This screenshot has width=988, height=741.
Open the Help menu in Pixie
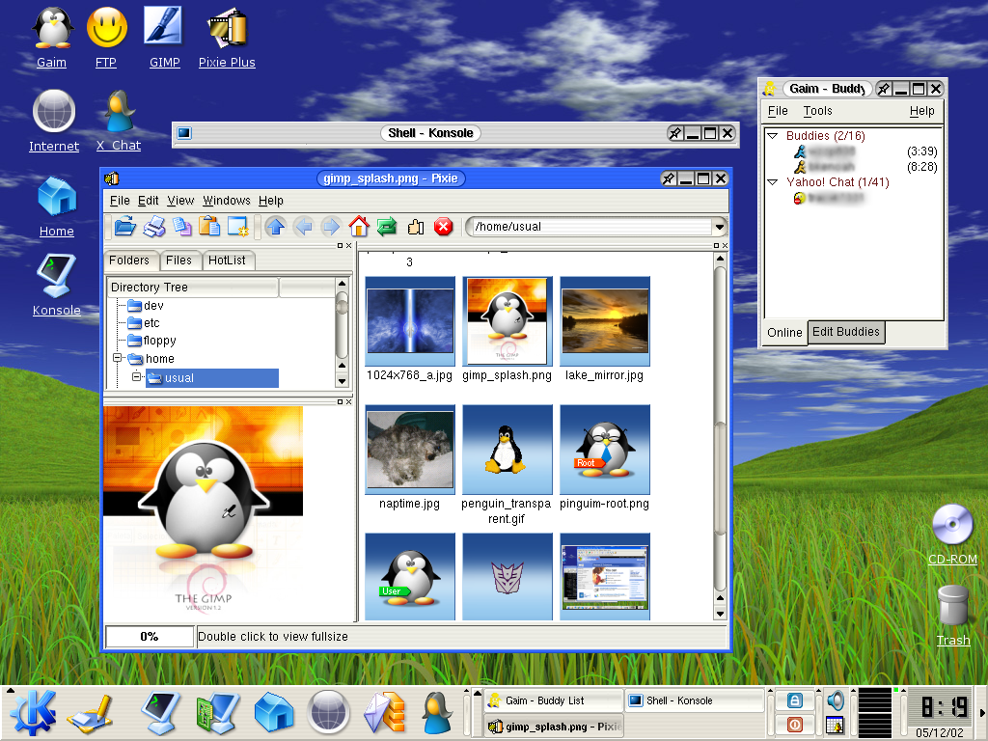pos(271,201)
